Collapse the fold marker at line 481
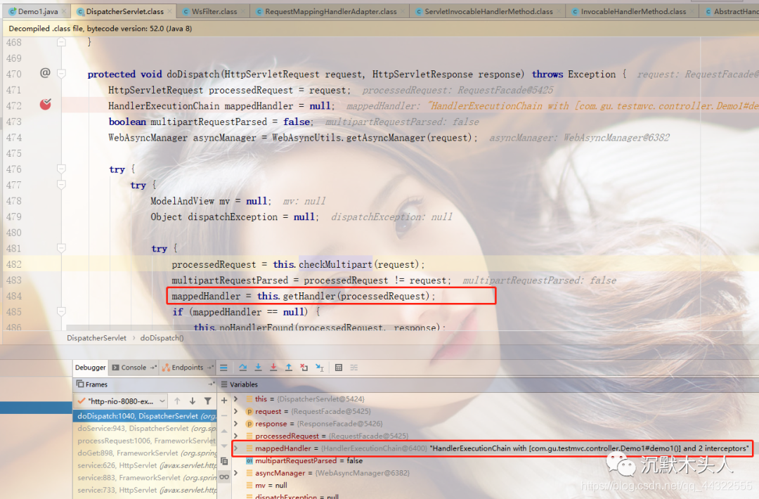The width and height of the screenshot is (759, 499). (61, 248)
